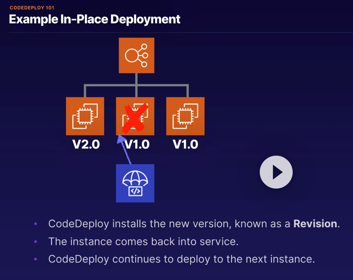Click the purple bullet beside CodeDeploy installs
Viewport: 353px width, 280px height.
[x=35, y=224]
